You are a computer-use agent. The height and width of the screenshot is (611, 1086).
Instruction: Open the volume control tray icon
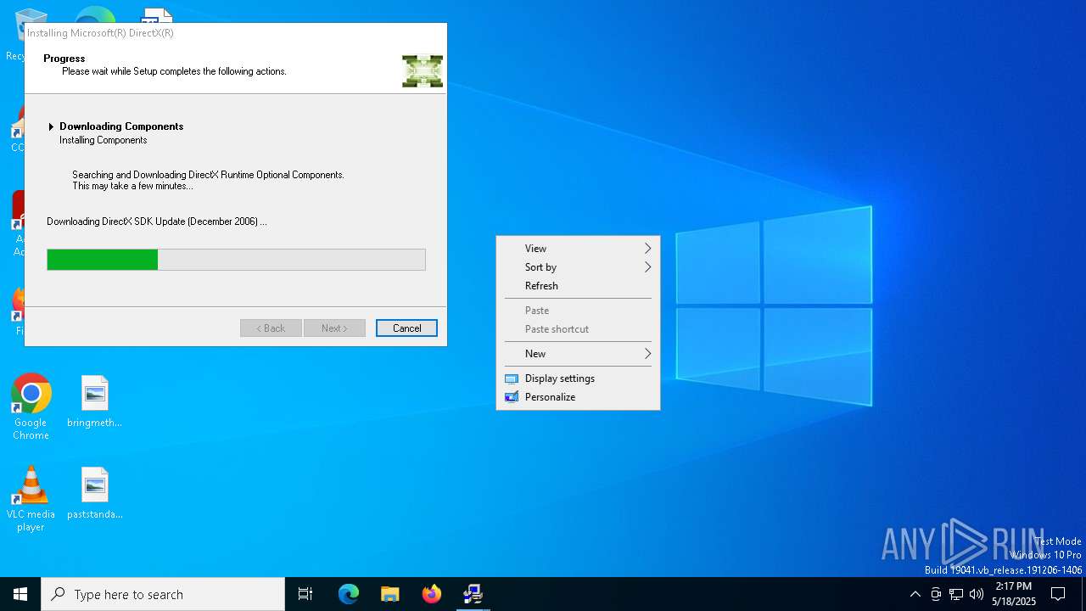tap(977, 594)
